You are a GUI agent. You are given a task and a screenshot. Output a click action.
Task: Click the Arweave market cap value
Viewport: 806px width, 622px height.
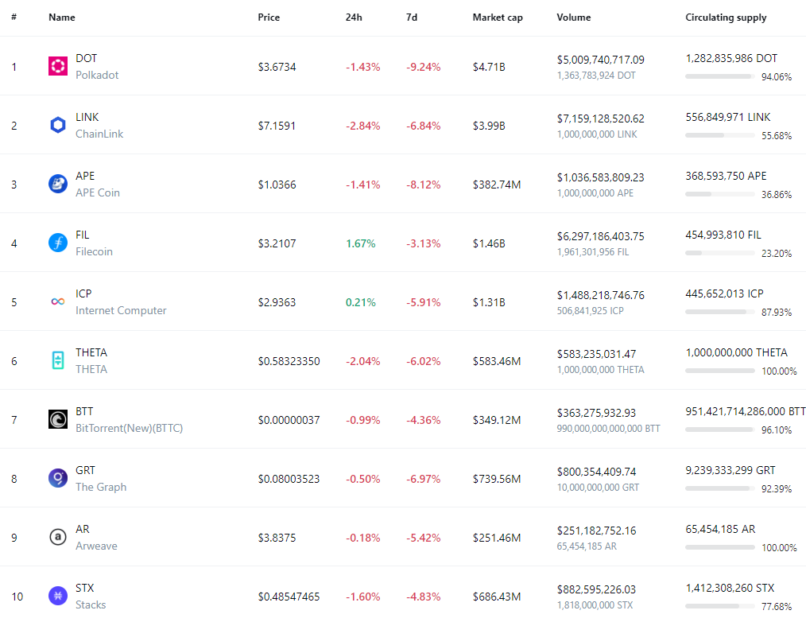click(x=497, y=538)
